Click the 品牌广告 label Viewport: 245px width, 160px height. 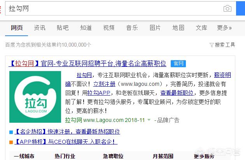point(168,120)
